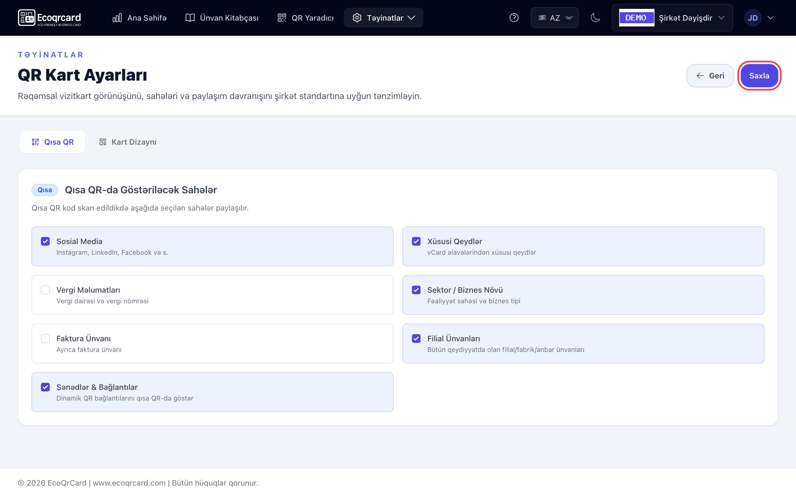Go back with the Geri button

(x=710, y=75)
